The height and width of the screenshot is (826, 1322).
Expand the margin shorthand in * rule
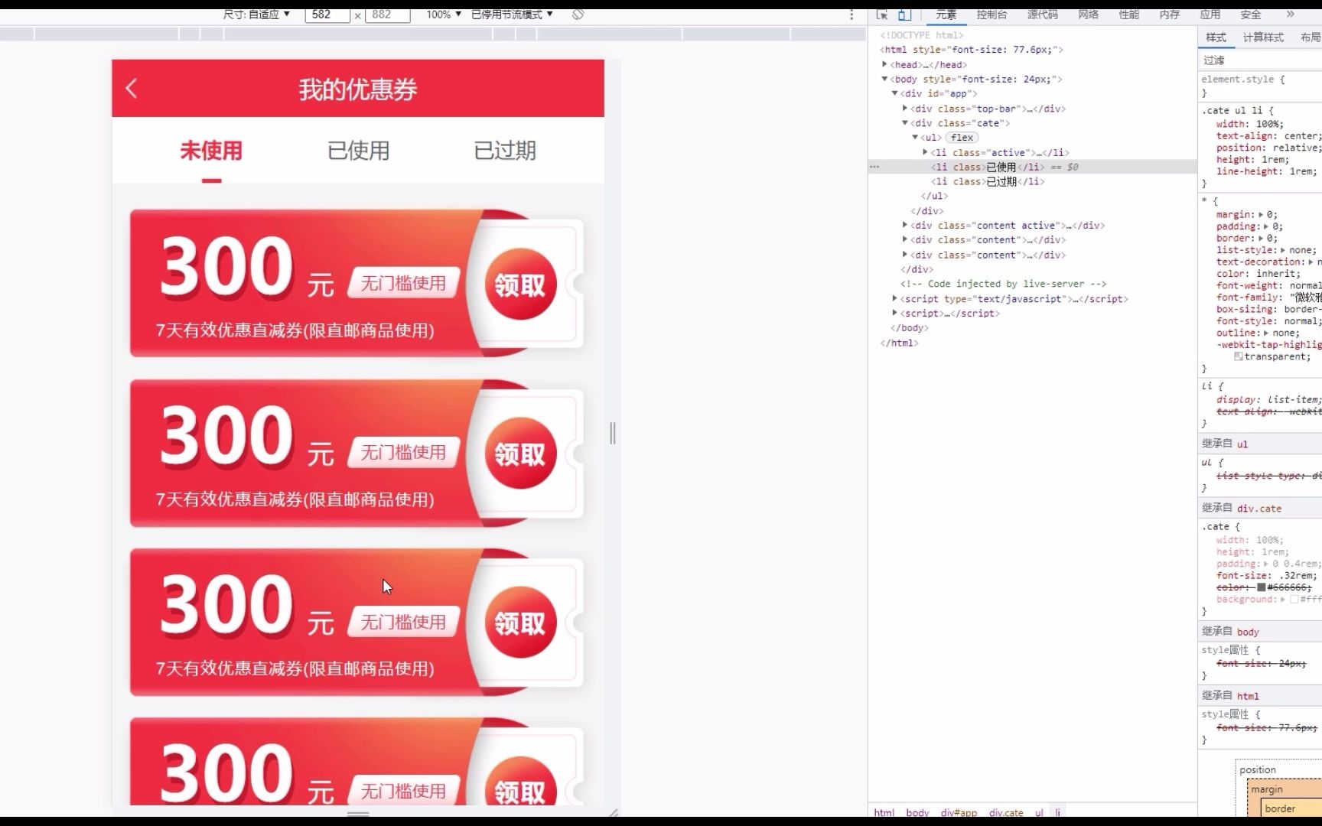point(1261,214)
